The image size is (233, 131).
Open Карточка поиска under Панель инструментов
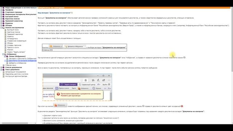point(13,32)
